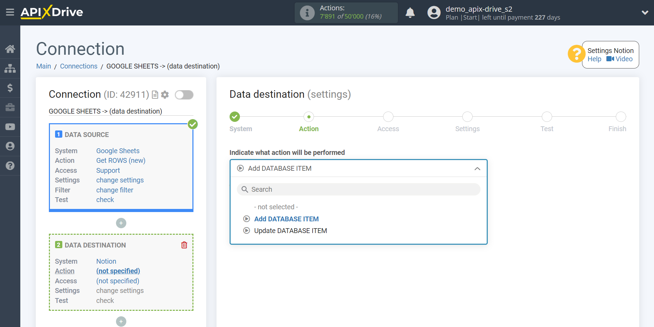Open YouTube video icon in sidebar
This screenshot has width=654, height=327.
[10, 127]
